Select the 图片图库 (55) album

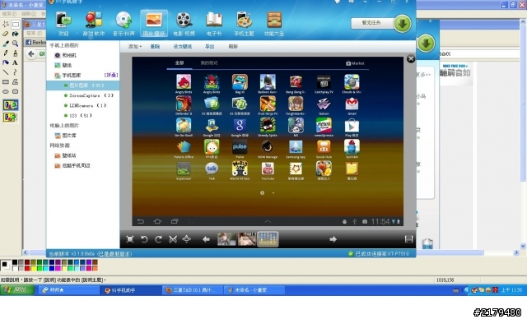(x=82, y=86)
